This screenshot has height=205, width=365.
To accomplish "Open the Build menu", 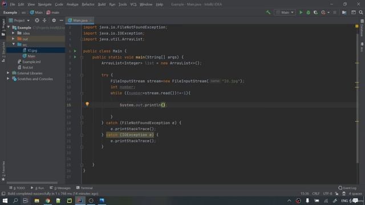I will [102, 5].
